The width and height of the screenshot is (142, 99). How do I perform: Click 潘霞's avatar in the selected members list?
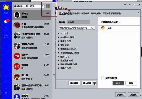103,28
